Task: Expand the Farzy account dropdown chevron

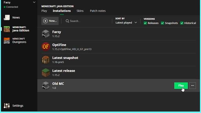Action: 34,2
